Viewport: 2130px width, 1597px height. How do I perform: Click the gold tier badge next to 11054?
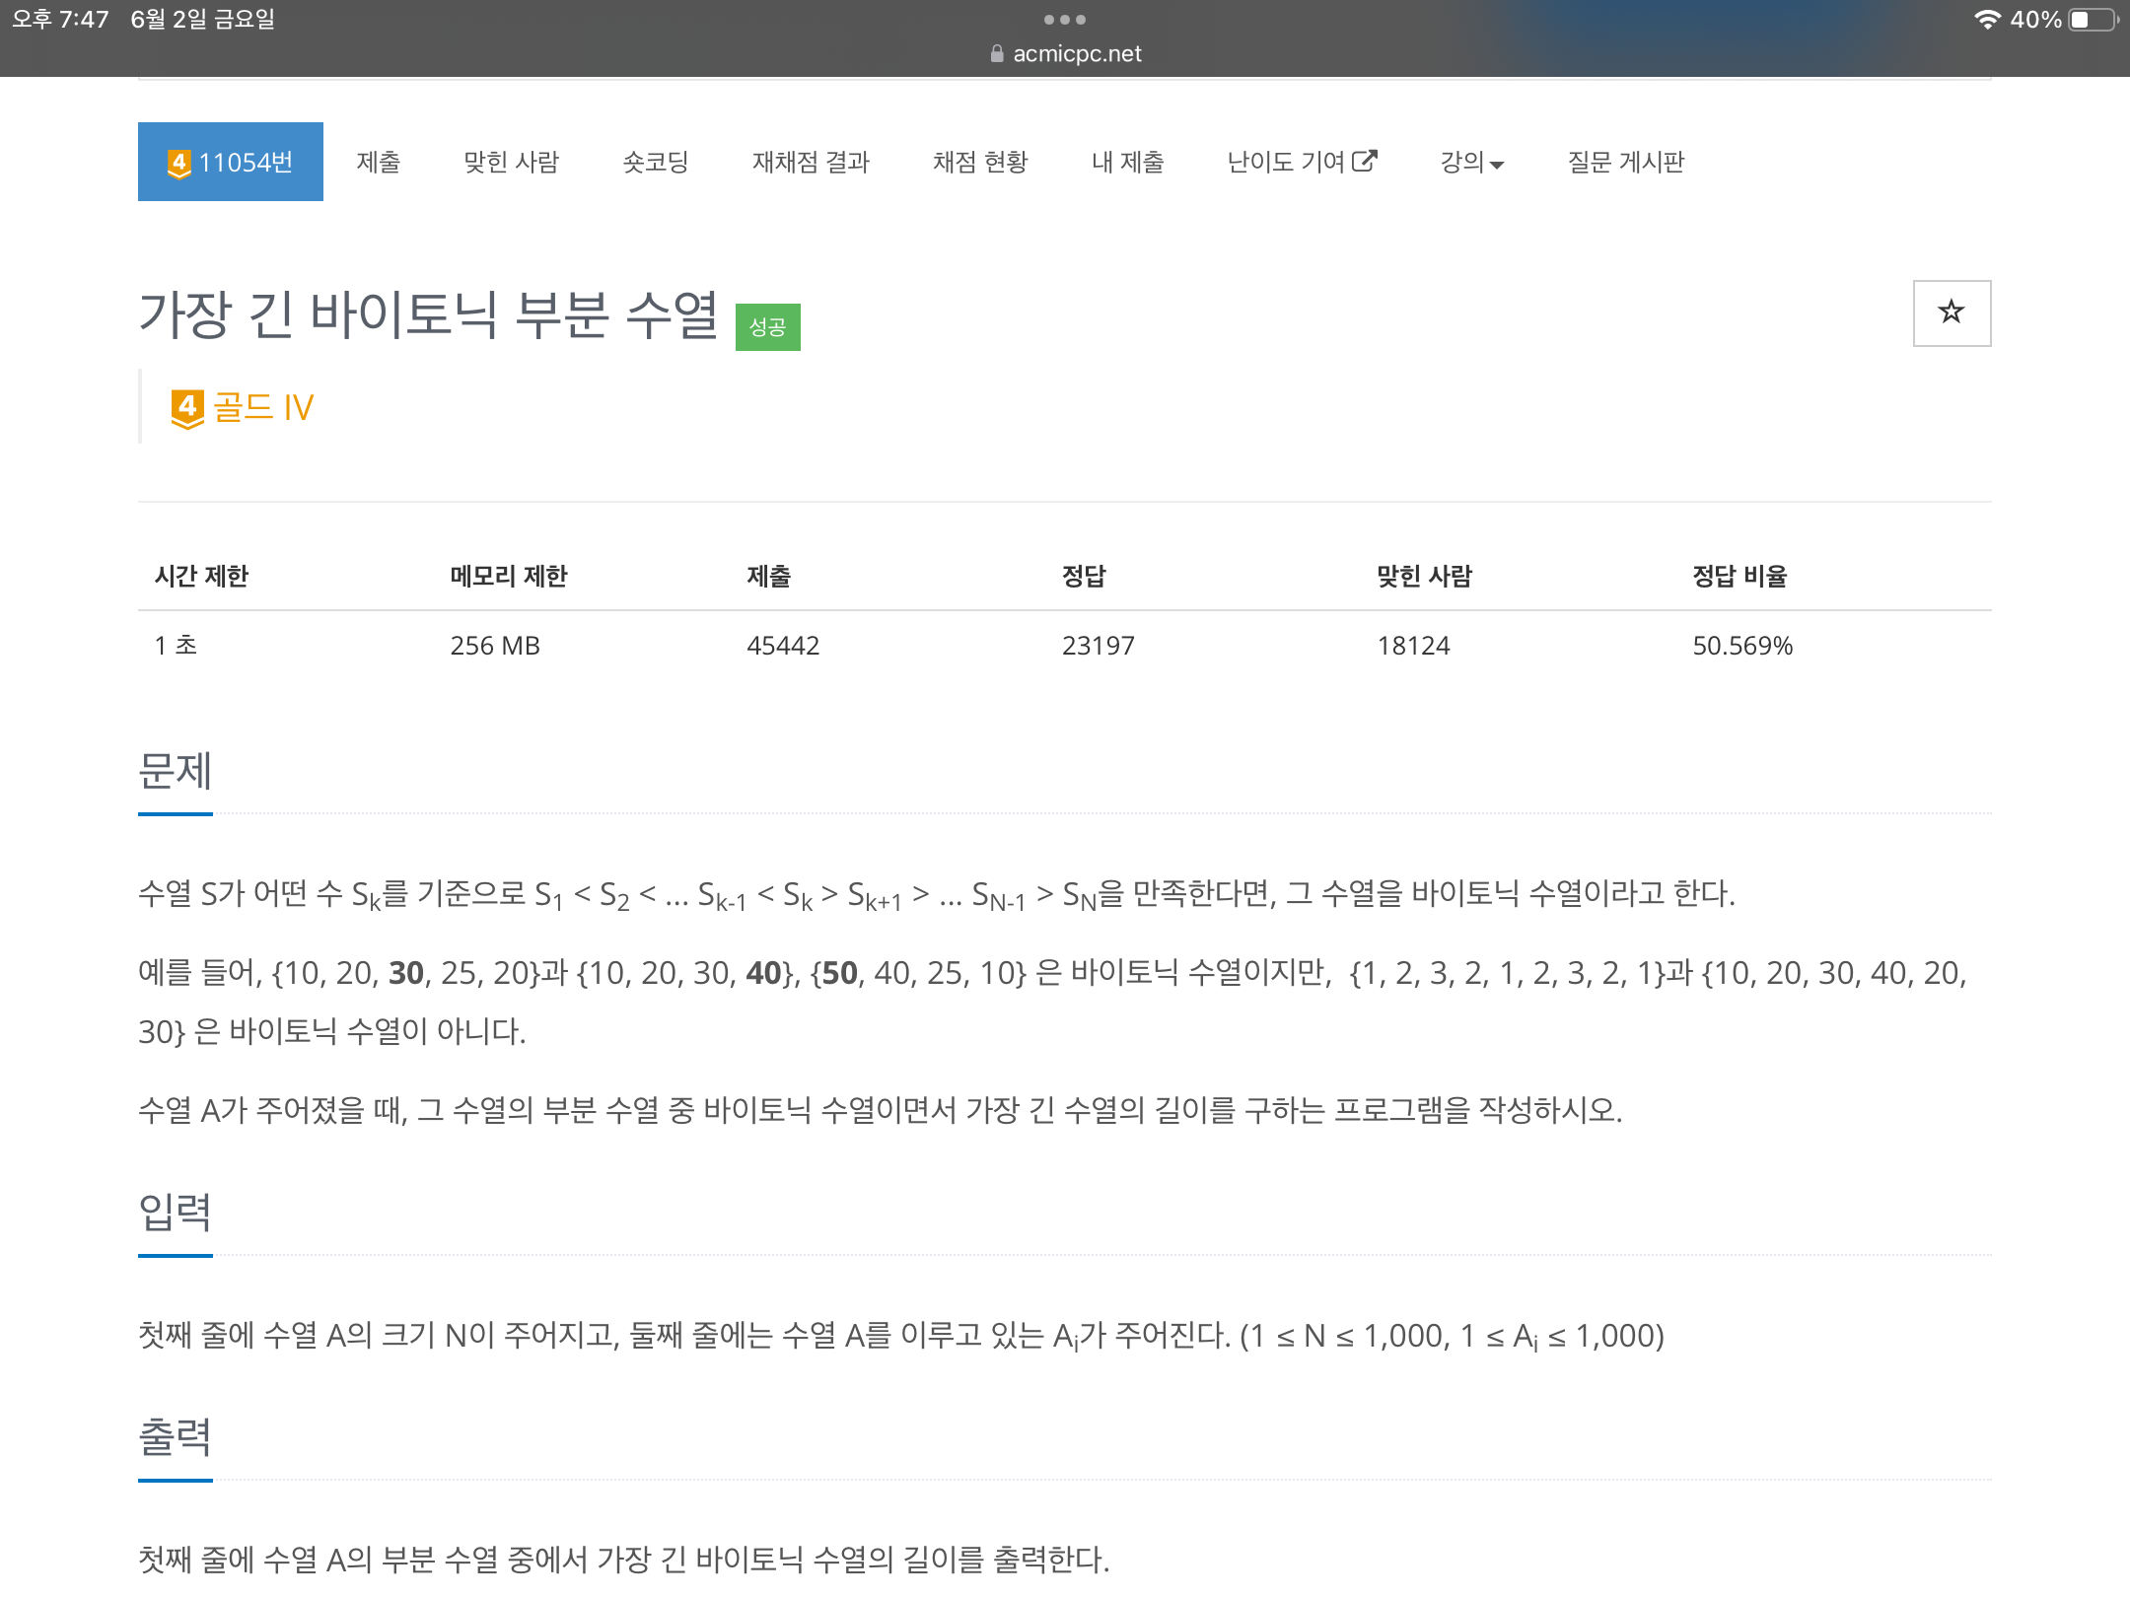point(180,161)
